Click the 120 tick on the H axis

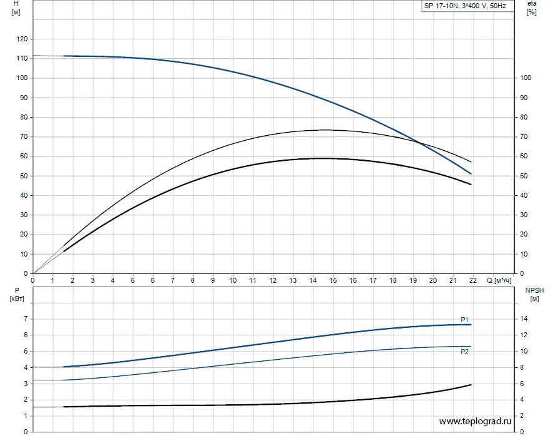tap(23, 39)
